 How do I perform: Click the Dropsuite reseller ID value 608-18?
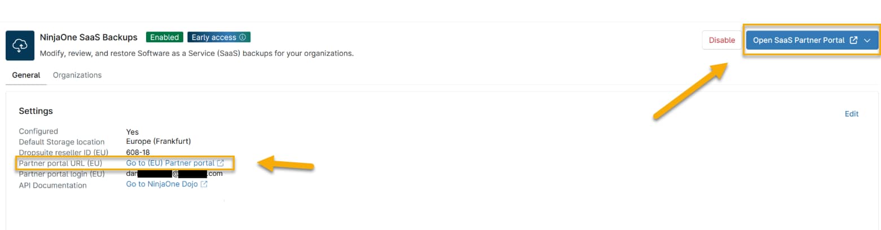click(x=138, y=152)
